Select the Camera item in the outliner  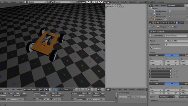[x=159, y=19]
